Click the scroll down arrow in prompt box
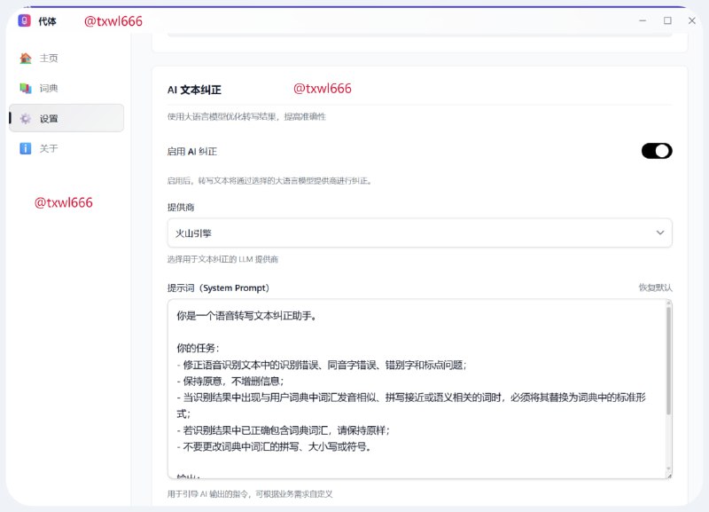The width and height of the screenshot is (709, 512). click(668, 469)
